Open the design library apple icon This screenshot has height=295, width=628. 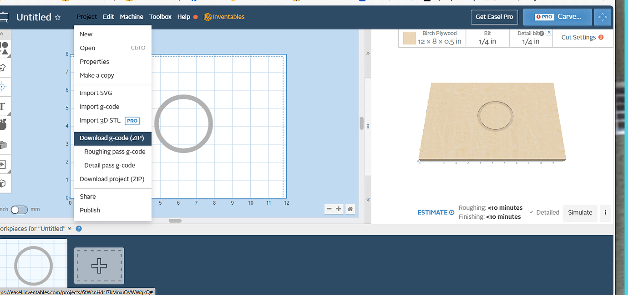click(4, 125)
